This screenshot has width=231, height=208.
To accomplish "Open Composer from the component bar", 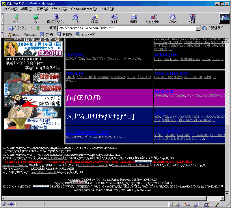I will click(x=217, y=205).
